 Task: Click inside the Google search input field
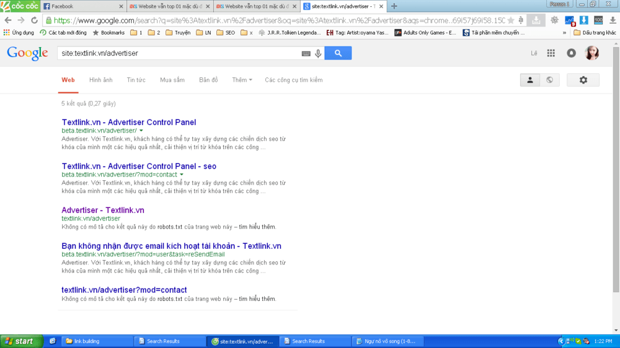tap(180, 53)
